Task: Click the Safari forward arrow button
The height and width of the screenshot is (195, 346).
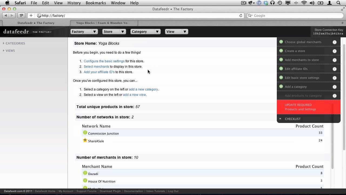Action: 12,15
